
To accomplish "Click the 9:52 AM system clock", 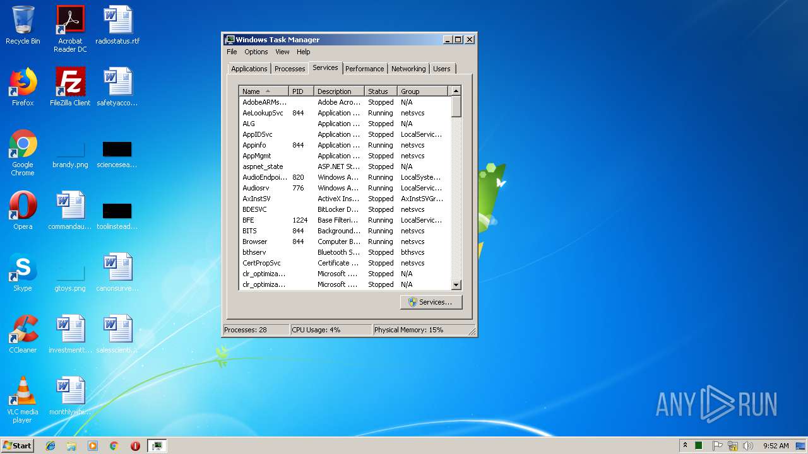I will click(x=776, y=446).
